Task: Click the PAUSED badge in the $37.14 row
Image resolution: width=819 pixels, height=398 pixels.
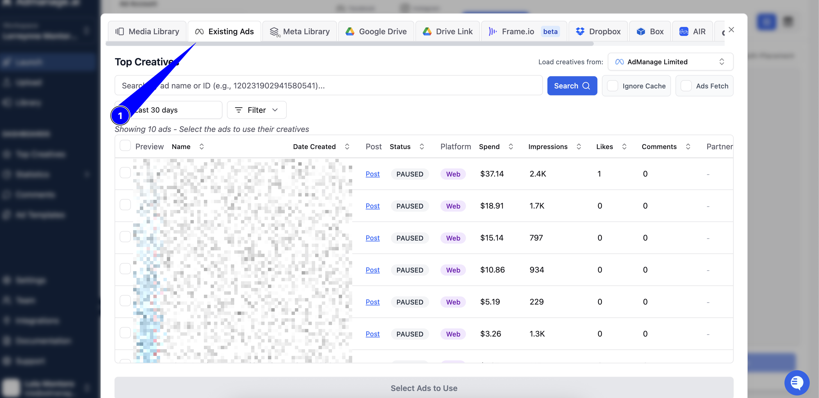Action: tap(410, 174)
